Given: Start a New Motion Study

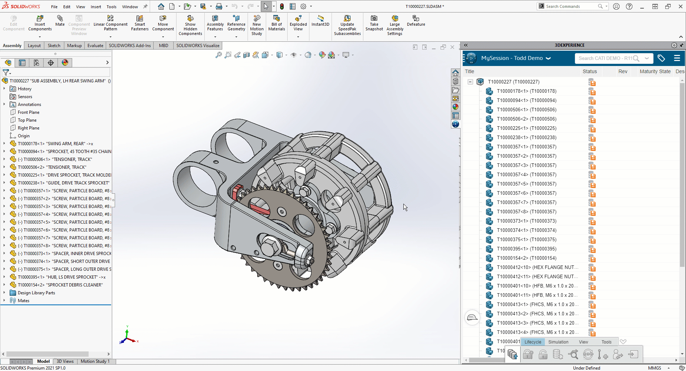Looking at the screenshot, I should [257, 26].
